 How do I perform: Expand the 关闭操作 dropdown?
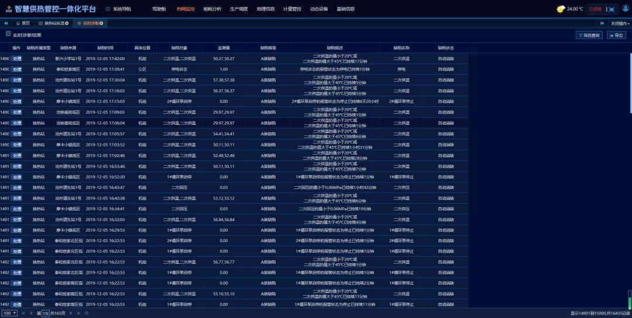coord(620,23)
